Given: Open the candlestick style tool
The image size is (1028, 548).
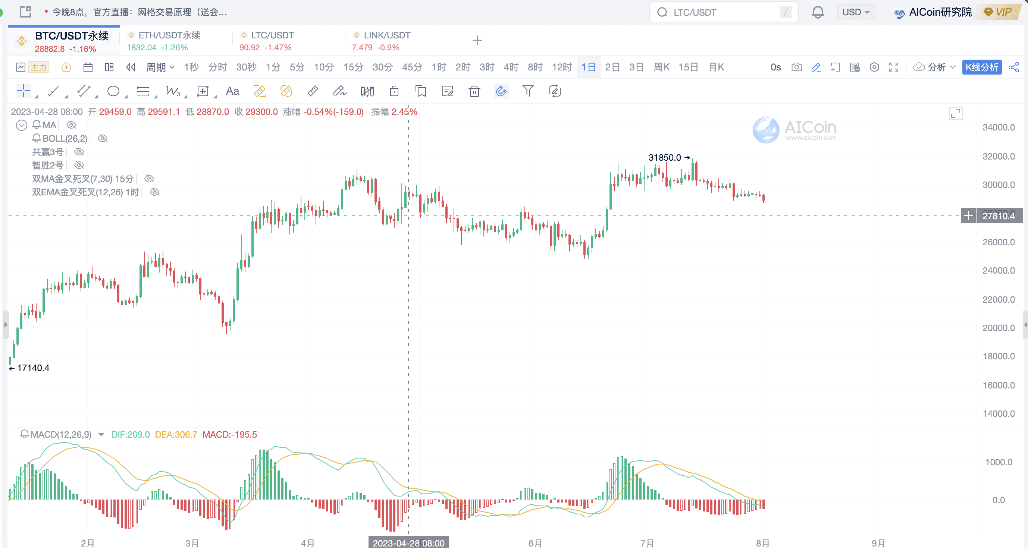Looking at the screenshot, I should 367,91.
